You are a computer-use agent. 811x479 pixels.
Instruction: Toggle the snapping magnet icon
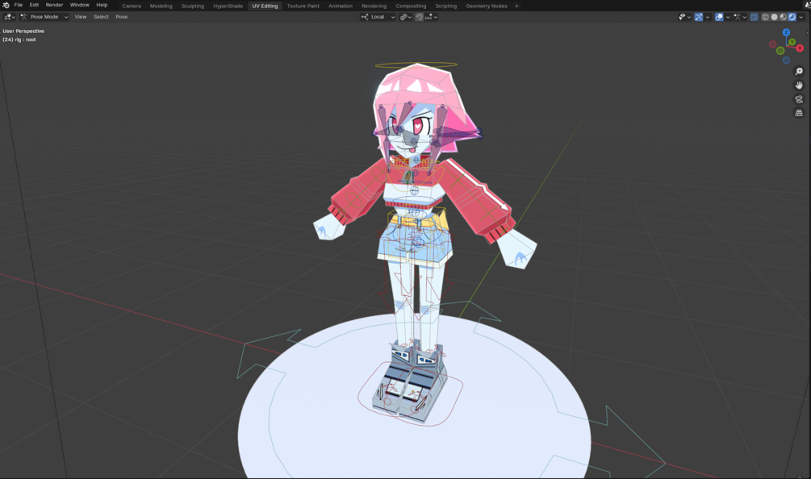pos(420,17)
